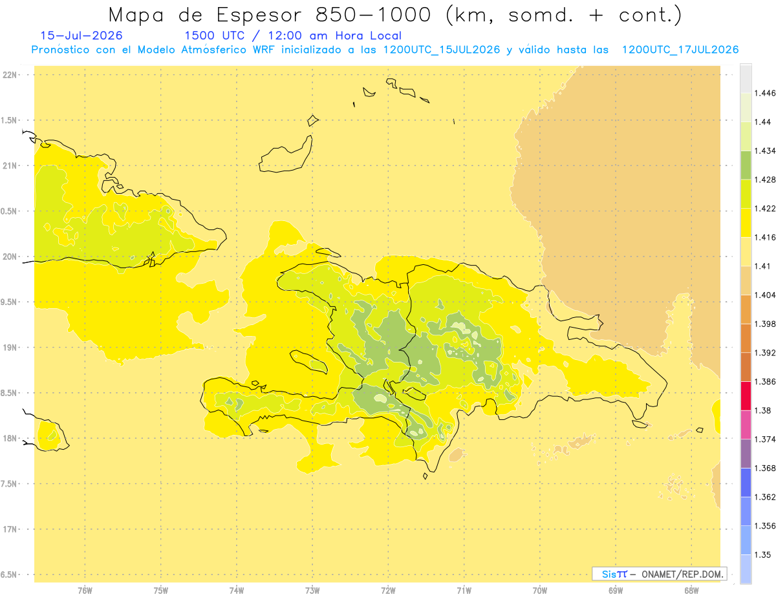Screen dimensions: 776x599
Task: Click the '1.362' color bar value
Action: pos(765,497)
